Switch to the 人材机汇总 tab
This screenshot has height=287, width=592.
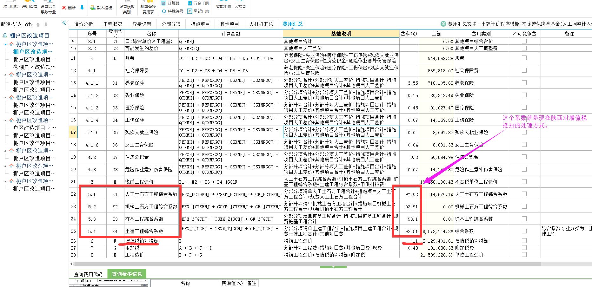click(261, 24)
